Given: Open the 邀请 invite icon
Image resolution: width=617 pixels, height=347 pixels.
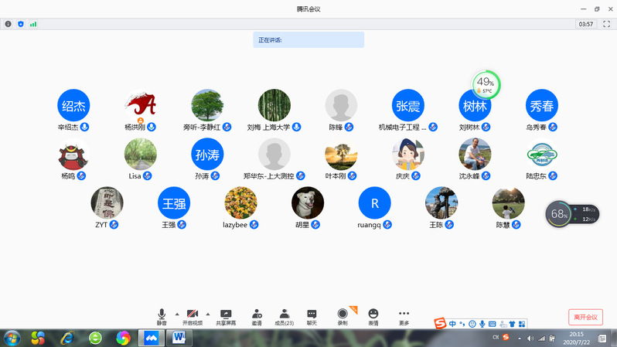Looking at the screenshot, I should click(x=256, y=315).
